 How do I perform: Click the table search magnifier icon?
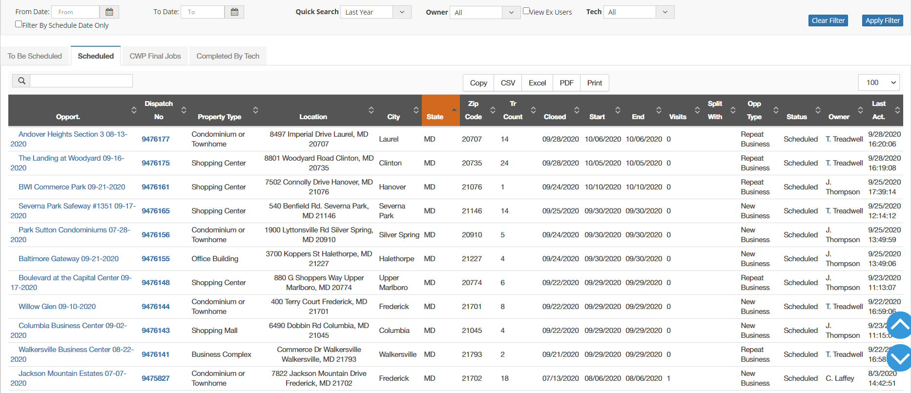(x=21, y=81)
